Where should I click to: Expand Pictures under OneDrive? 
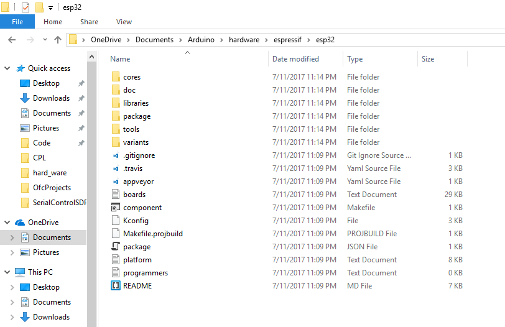pos(12,252)
